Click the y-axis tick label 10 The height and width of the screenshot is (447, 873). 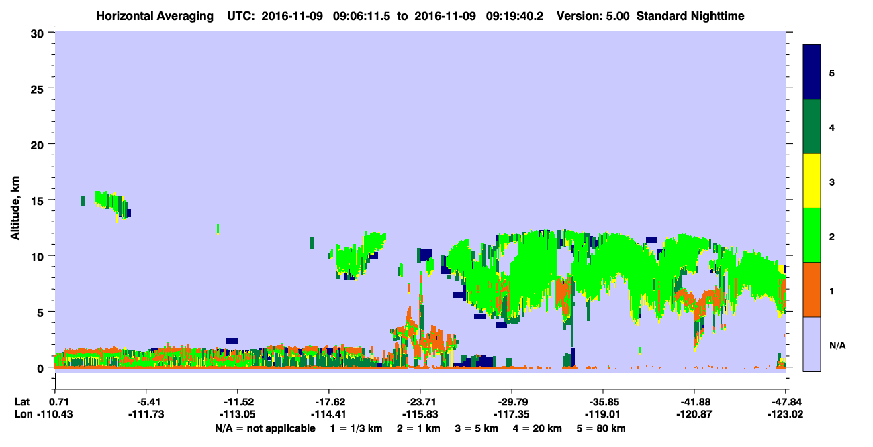coord(38,256)
